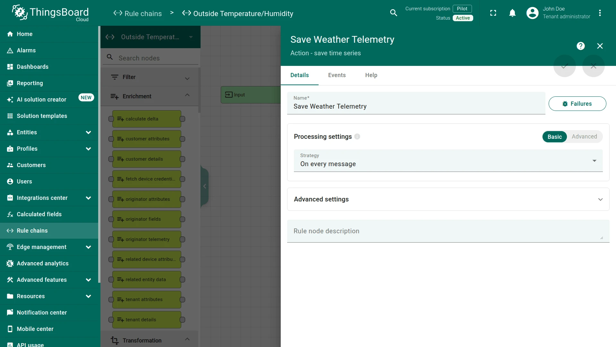Open Solution templates in sidebar

click(x=49, y=116)
